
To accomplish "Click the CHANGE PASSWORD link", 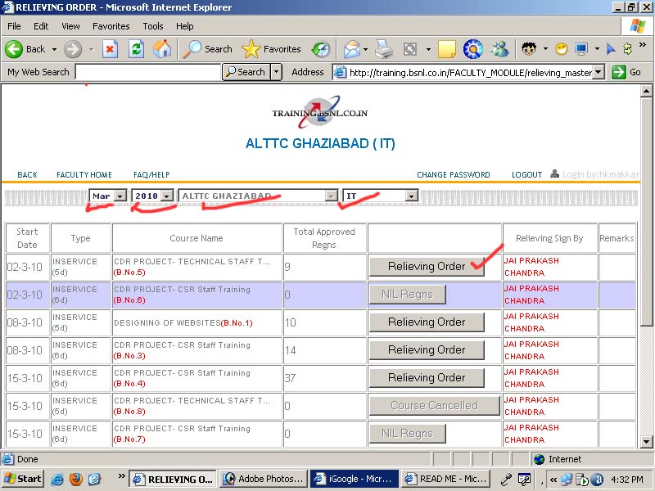I will tap(454, 174).
